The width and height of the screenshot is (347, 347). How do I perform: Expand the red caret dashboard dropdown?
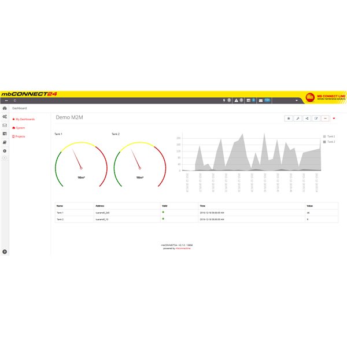(x=334, y=118)
